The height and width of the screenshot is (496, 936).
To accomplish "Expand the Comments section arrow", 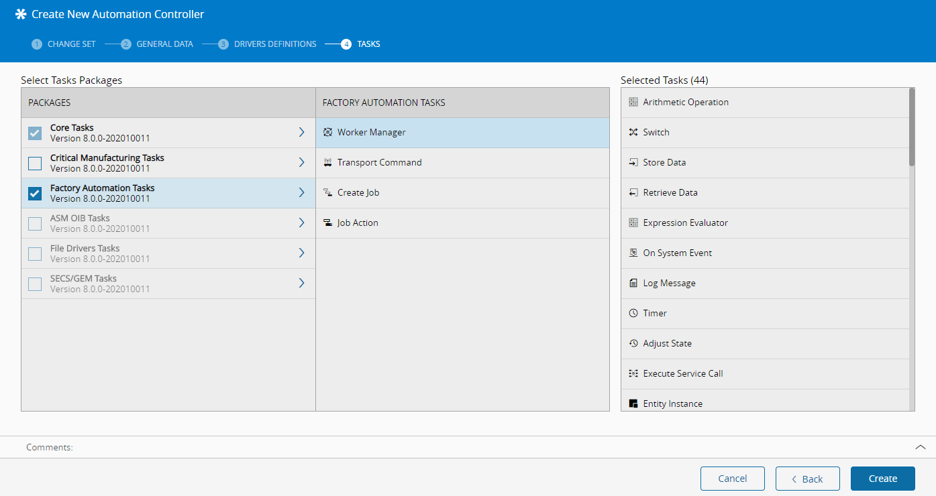I will (x=920, y=447).
